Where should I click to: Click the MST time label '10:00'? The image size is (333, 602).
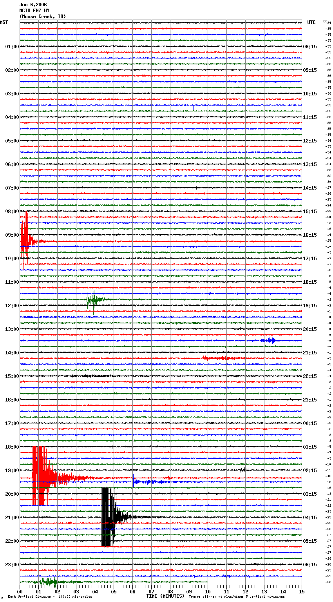12,259
